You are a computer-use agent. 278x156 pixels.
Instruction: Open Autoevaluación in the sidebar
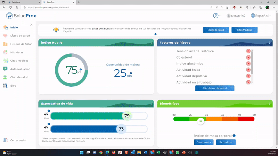pos(17,69)
